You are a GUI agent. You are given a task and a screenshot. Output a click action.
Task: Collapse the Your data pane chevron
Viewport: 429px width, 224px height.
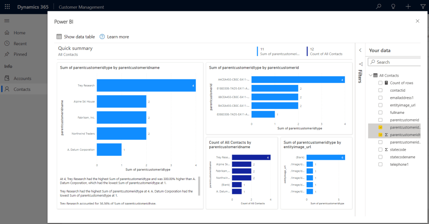[x=360, y=50]
